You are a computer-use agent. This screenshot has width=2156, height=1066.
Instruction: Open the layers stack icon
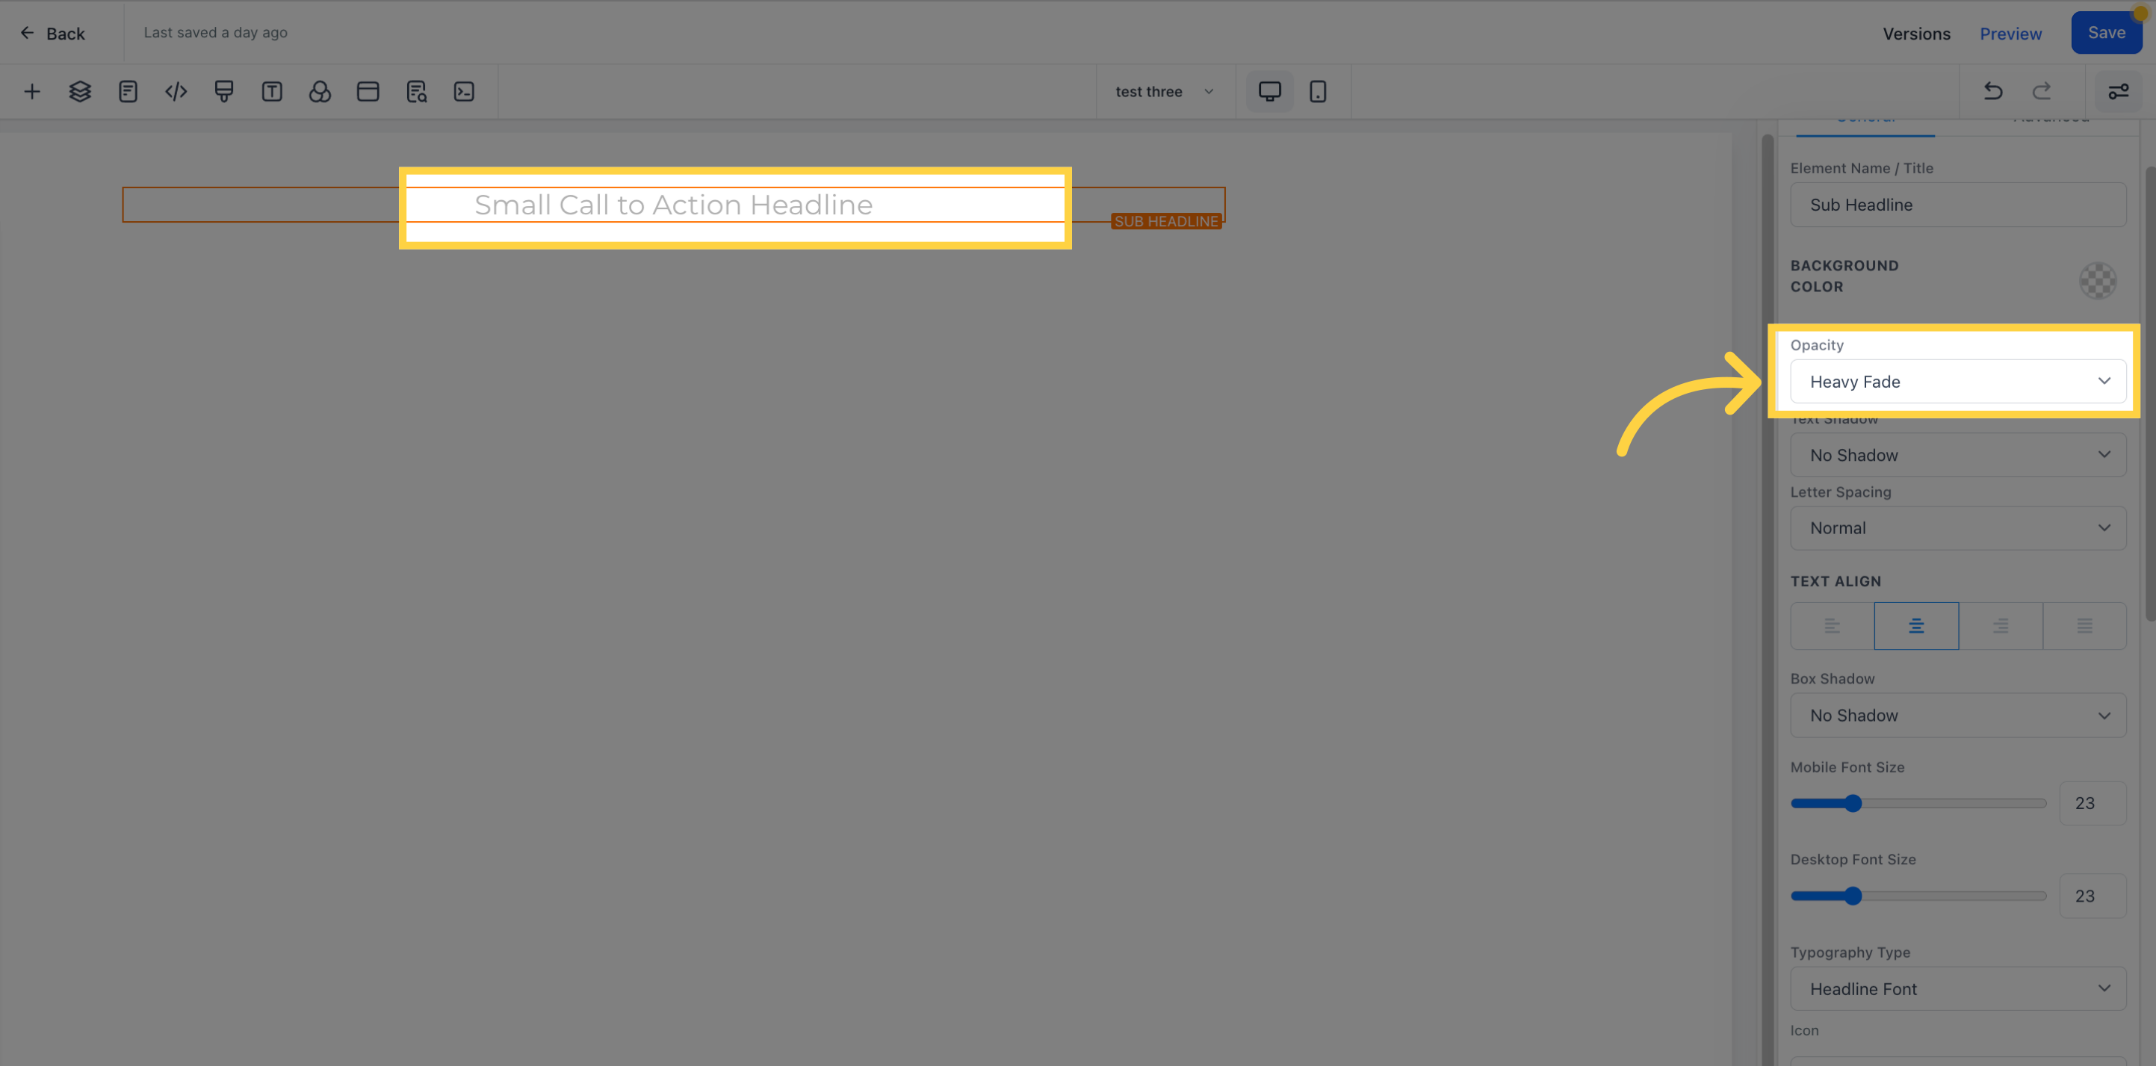79,91
